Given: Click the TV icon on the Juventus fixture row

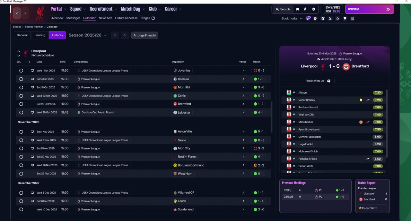Looking at the screenshot, I should click(32, 71).
